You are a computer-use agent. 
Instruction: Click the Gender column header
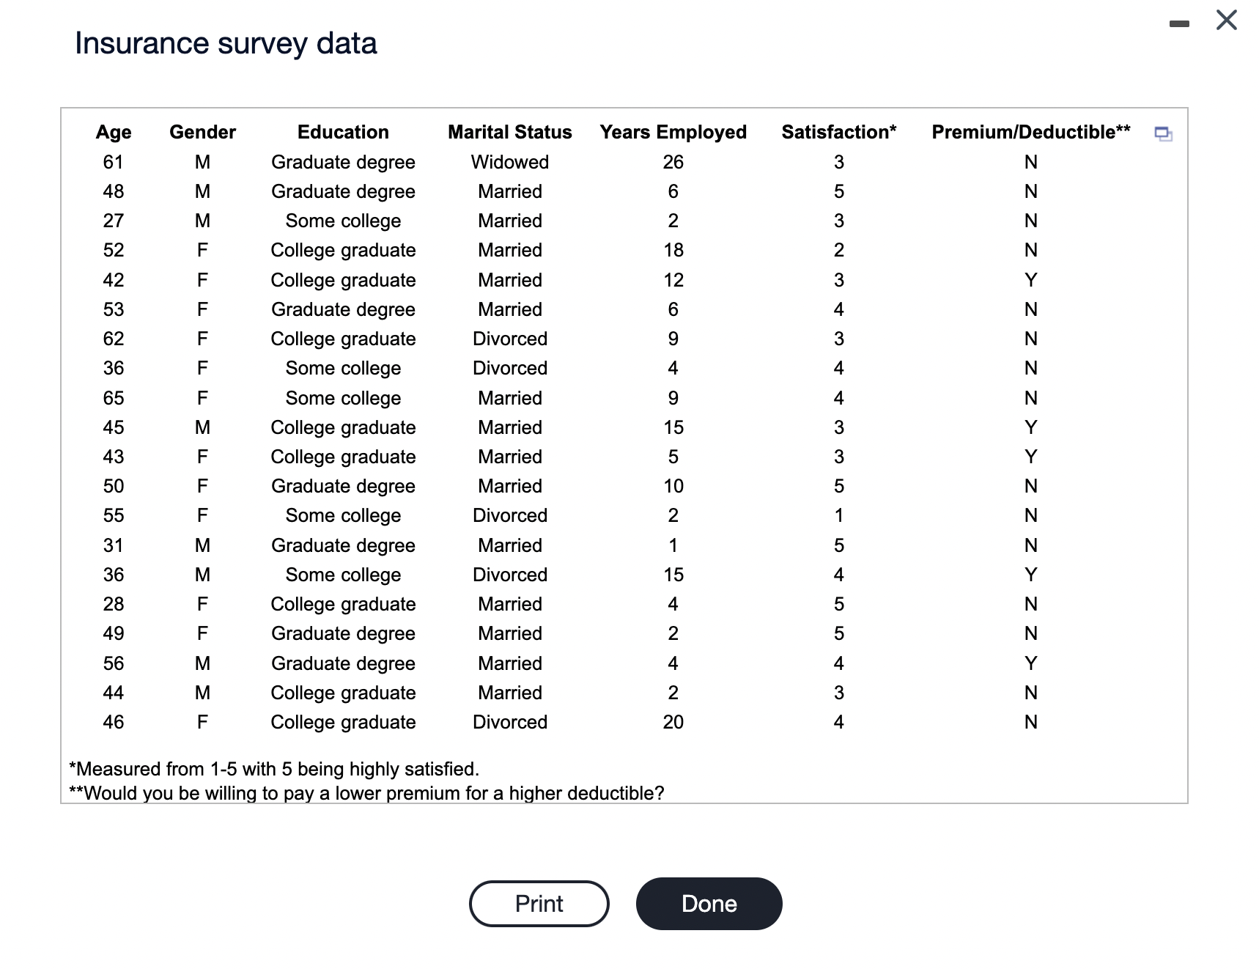[x=202, y=132]
